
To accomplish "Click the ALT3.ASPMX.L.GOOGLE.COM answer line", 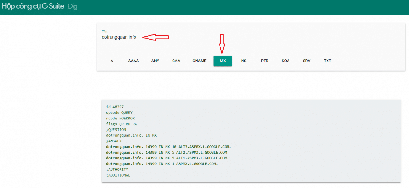I will point(168,147).
